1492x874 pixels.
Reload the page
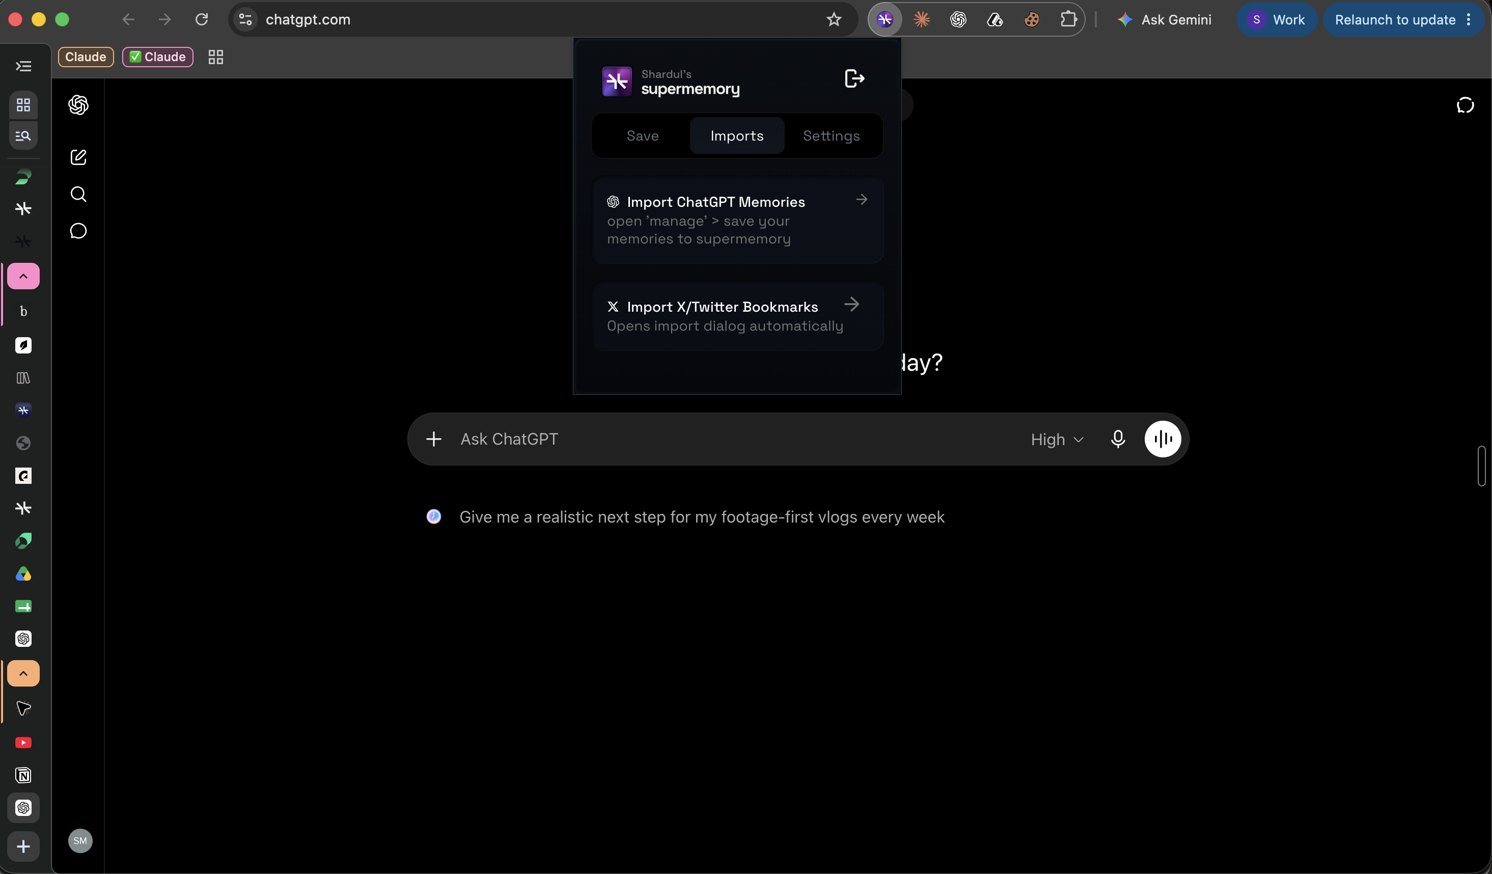(201, 19)
